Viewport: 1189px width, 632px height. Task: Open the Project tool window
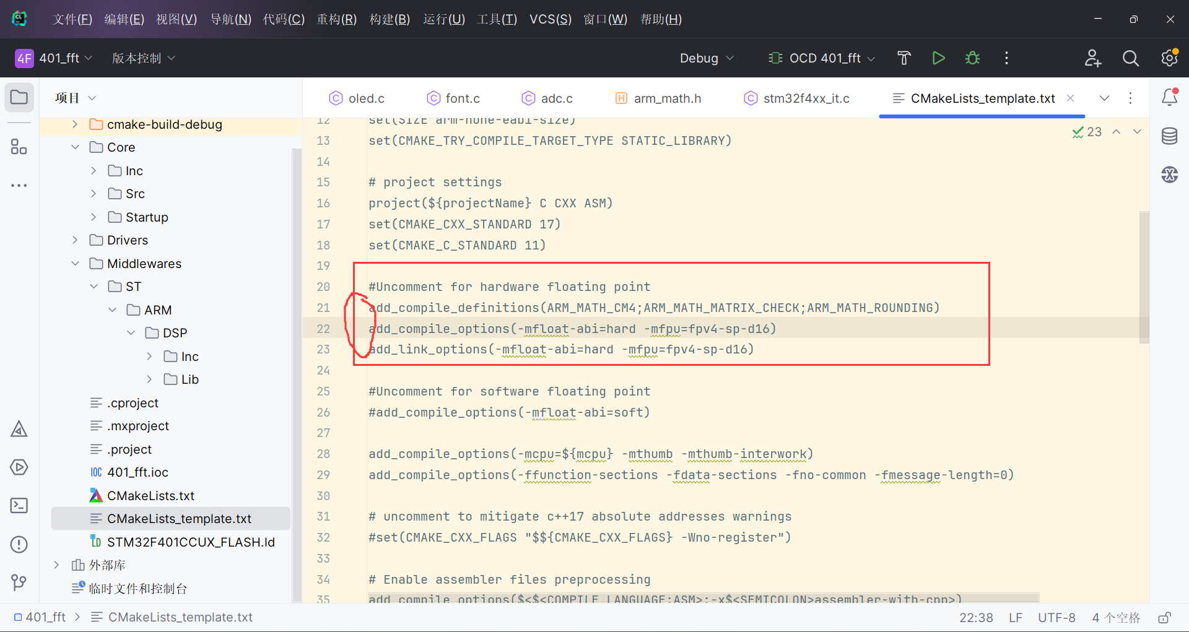19,97
